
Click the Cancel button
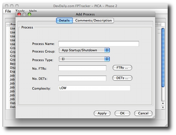pyautogui.click(x=143, y=113)
